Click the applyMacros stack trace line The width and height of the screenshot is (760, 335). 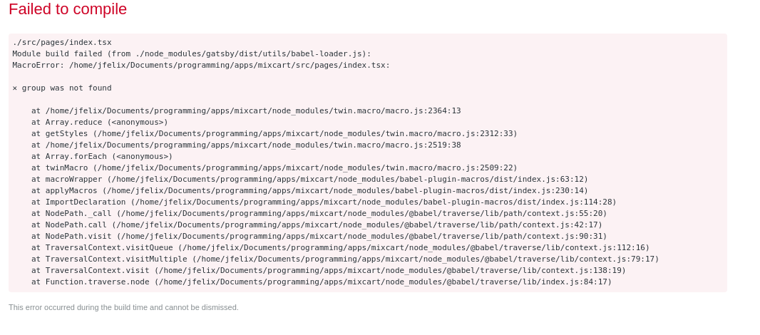309,190
